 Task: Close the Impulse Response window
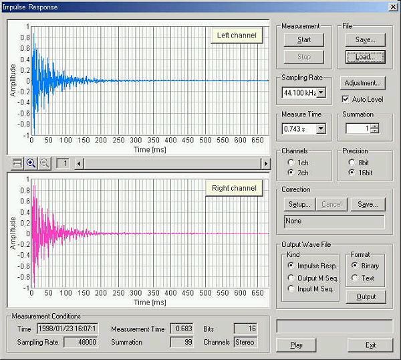click(x=392, y=7)
